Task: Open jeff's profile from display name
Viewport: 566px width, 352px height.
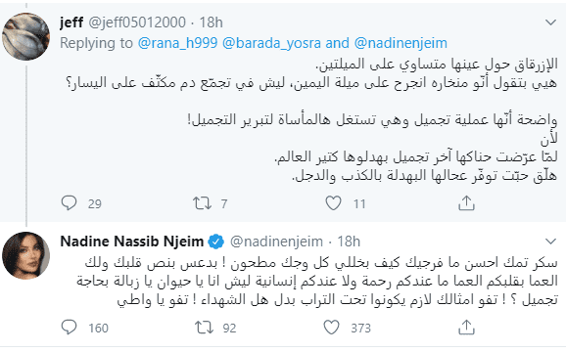Action: (x=71, y=22)
